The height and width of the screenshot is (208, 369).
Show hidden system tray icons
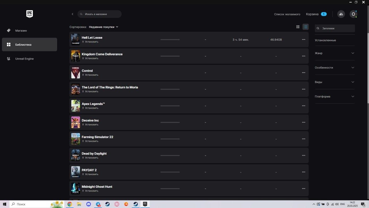click(x=314, y=204)
